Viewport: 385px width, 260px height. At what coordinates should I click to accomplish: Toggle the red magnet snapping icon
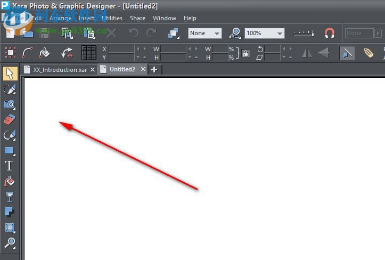(x=330, y=33)
